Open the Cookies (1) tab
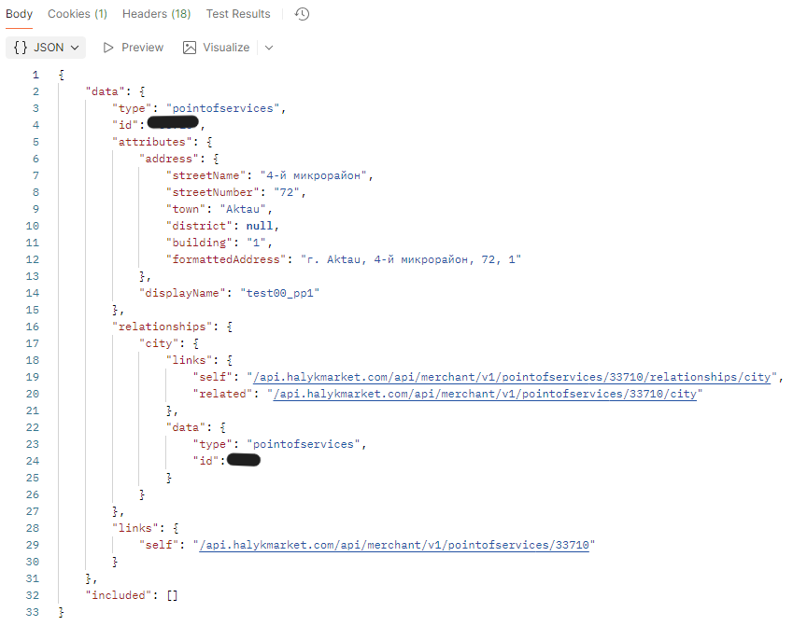793x626 pixels. (78, 14)
